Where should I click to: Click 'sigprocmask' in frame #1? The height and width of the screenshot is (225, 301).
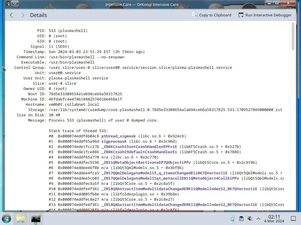click(114, 142)
